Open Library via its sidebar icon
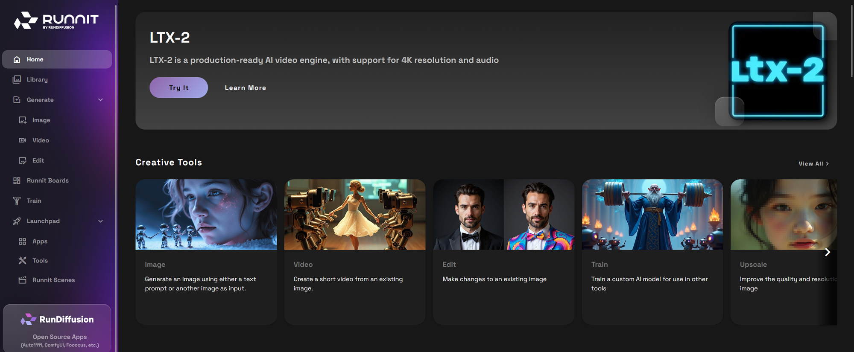The width and height of the screenshot is (854, 352). coord(17,79)
